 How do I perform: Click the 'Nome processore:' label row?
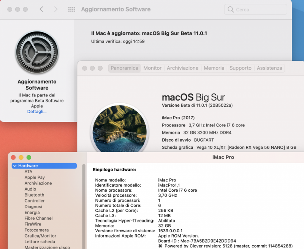point(114,190)
